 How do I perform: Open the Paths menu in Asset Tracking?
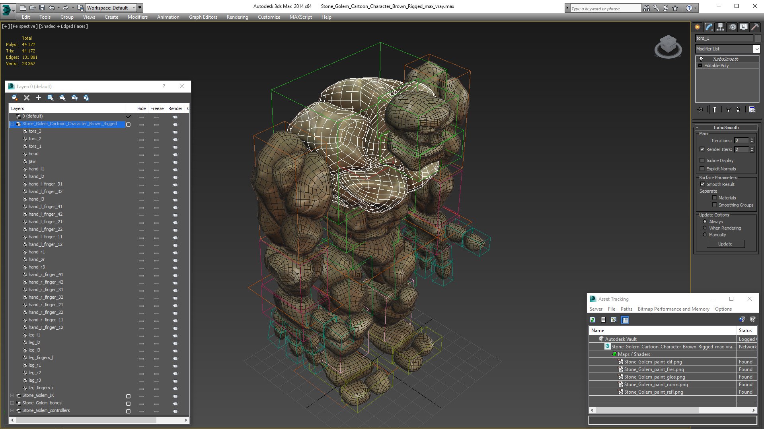[x=626, y=309]
